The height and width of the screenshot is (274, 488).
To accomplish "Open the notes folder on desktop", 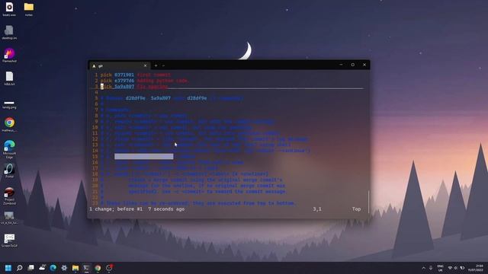I will pos(29,9).
